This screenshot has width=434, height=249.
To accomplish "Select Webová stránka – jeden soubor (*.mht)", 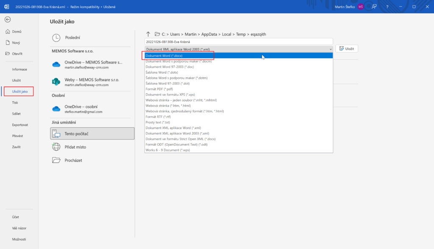I will coord(239,100).
